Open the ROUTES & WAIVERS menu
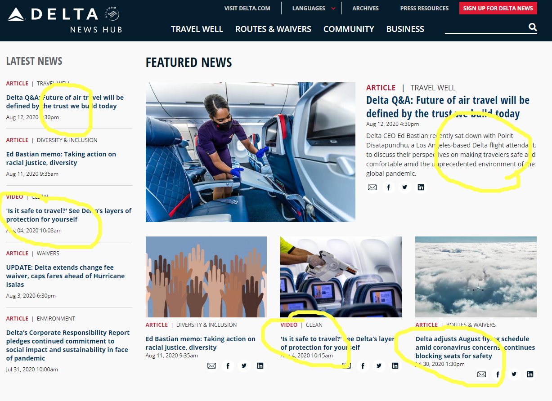 pyautogui.click(x=273, y=29)
